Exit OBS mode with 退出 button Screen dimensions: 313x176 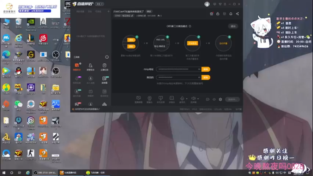pos(233,26)
